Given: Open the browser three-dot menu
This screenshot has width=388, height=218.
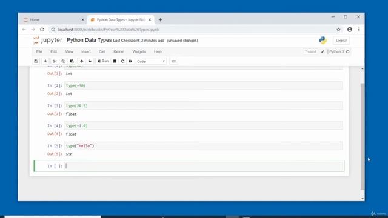Looking at the screenshot, I should 358,30.
